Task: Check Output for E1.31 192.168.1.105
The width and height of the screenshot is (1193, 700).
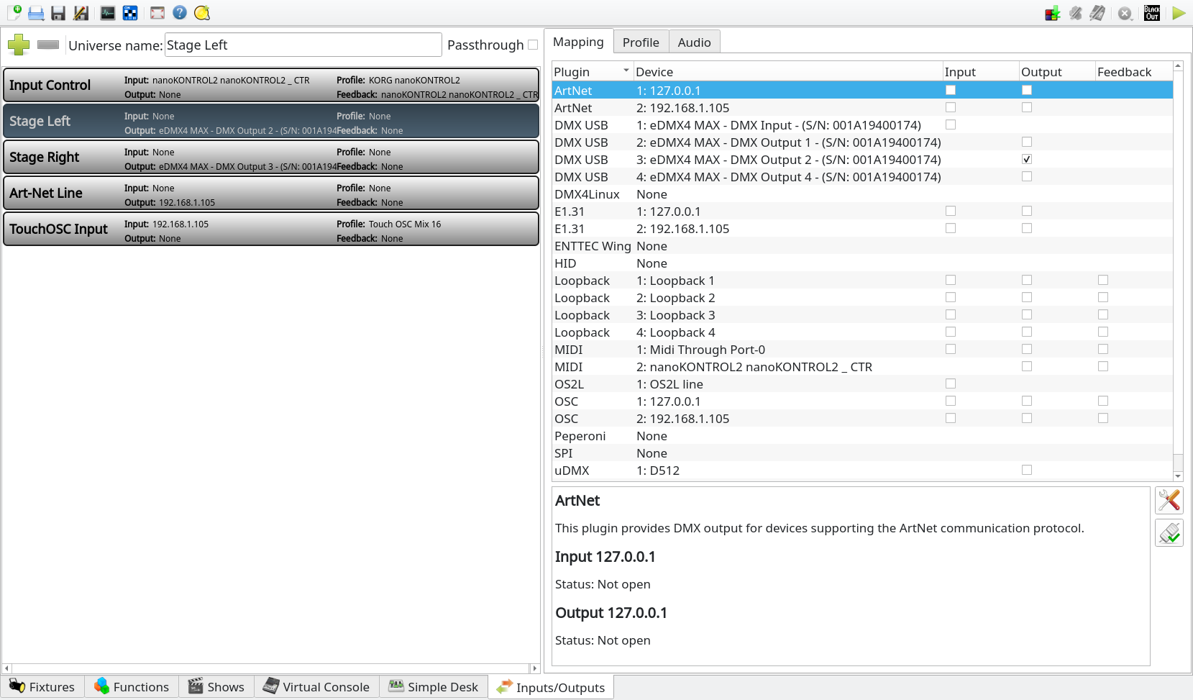Action: click(1027, 228)
